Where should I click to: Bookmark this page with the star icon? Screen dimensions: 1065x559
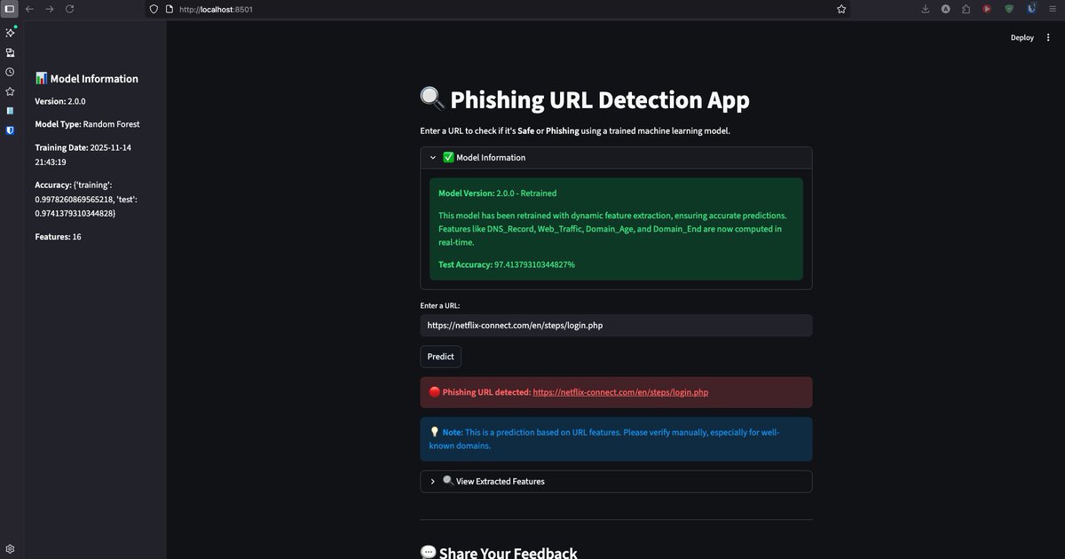841,8
